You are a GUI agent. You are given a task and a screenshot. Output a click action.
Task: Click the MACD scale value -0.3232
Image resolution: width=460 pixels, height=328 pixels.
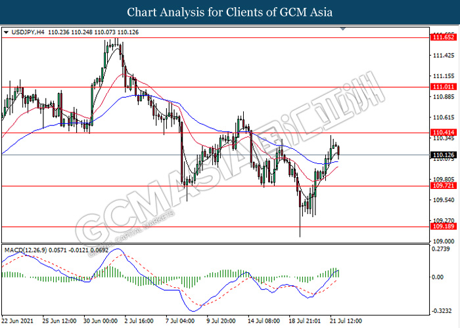tap(441, 311)
